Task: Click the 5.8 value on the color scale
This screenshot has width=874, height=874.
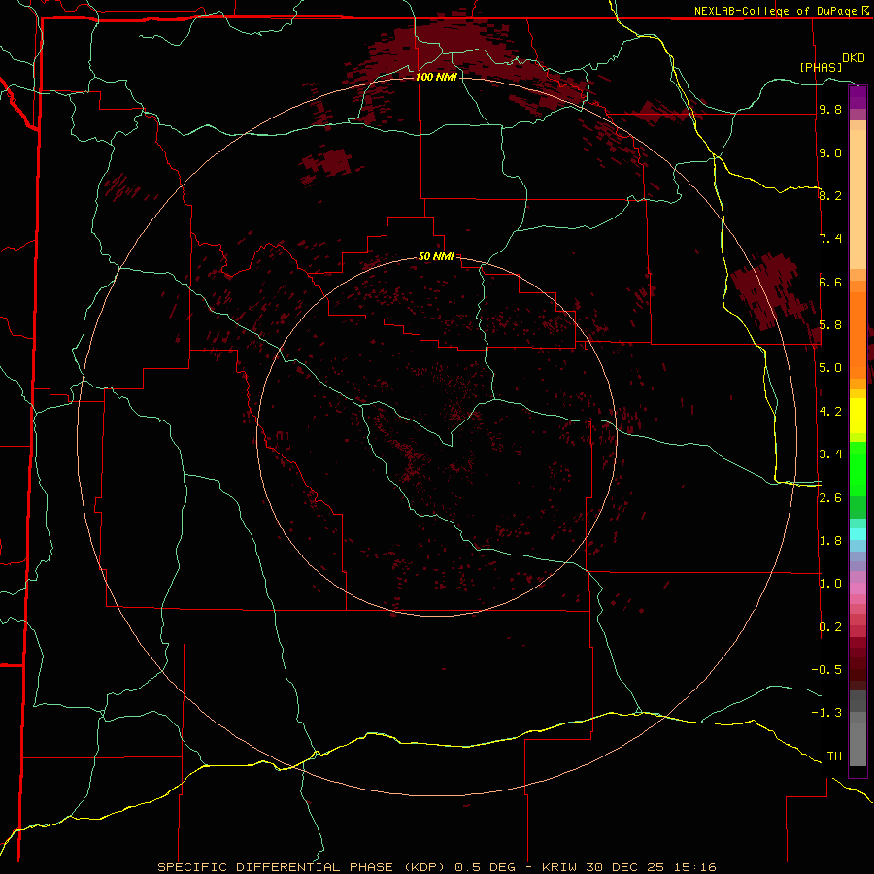Action: pos(830,325)
